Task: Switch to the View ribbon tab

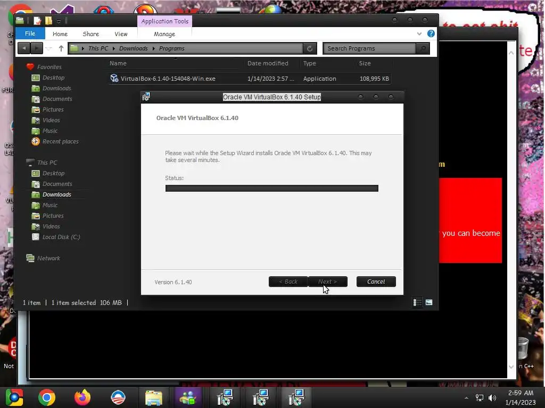Action: coord(121,34)
